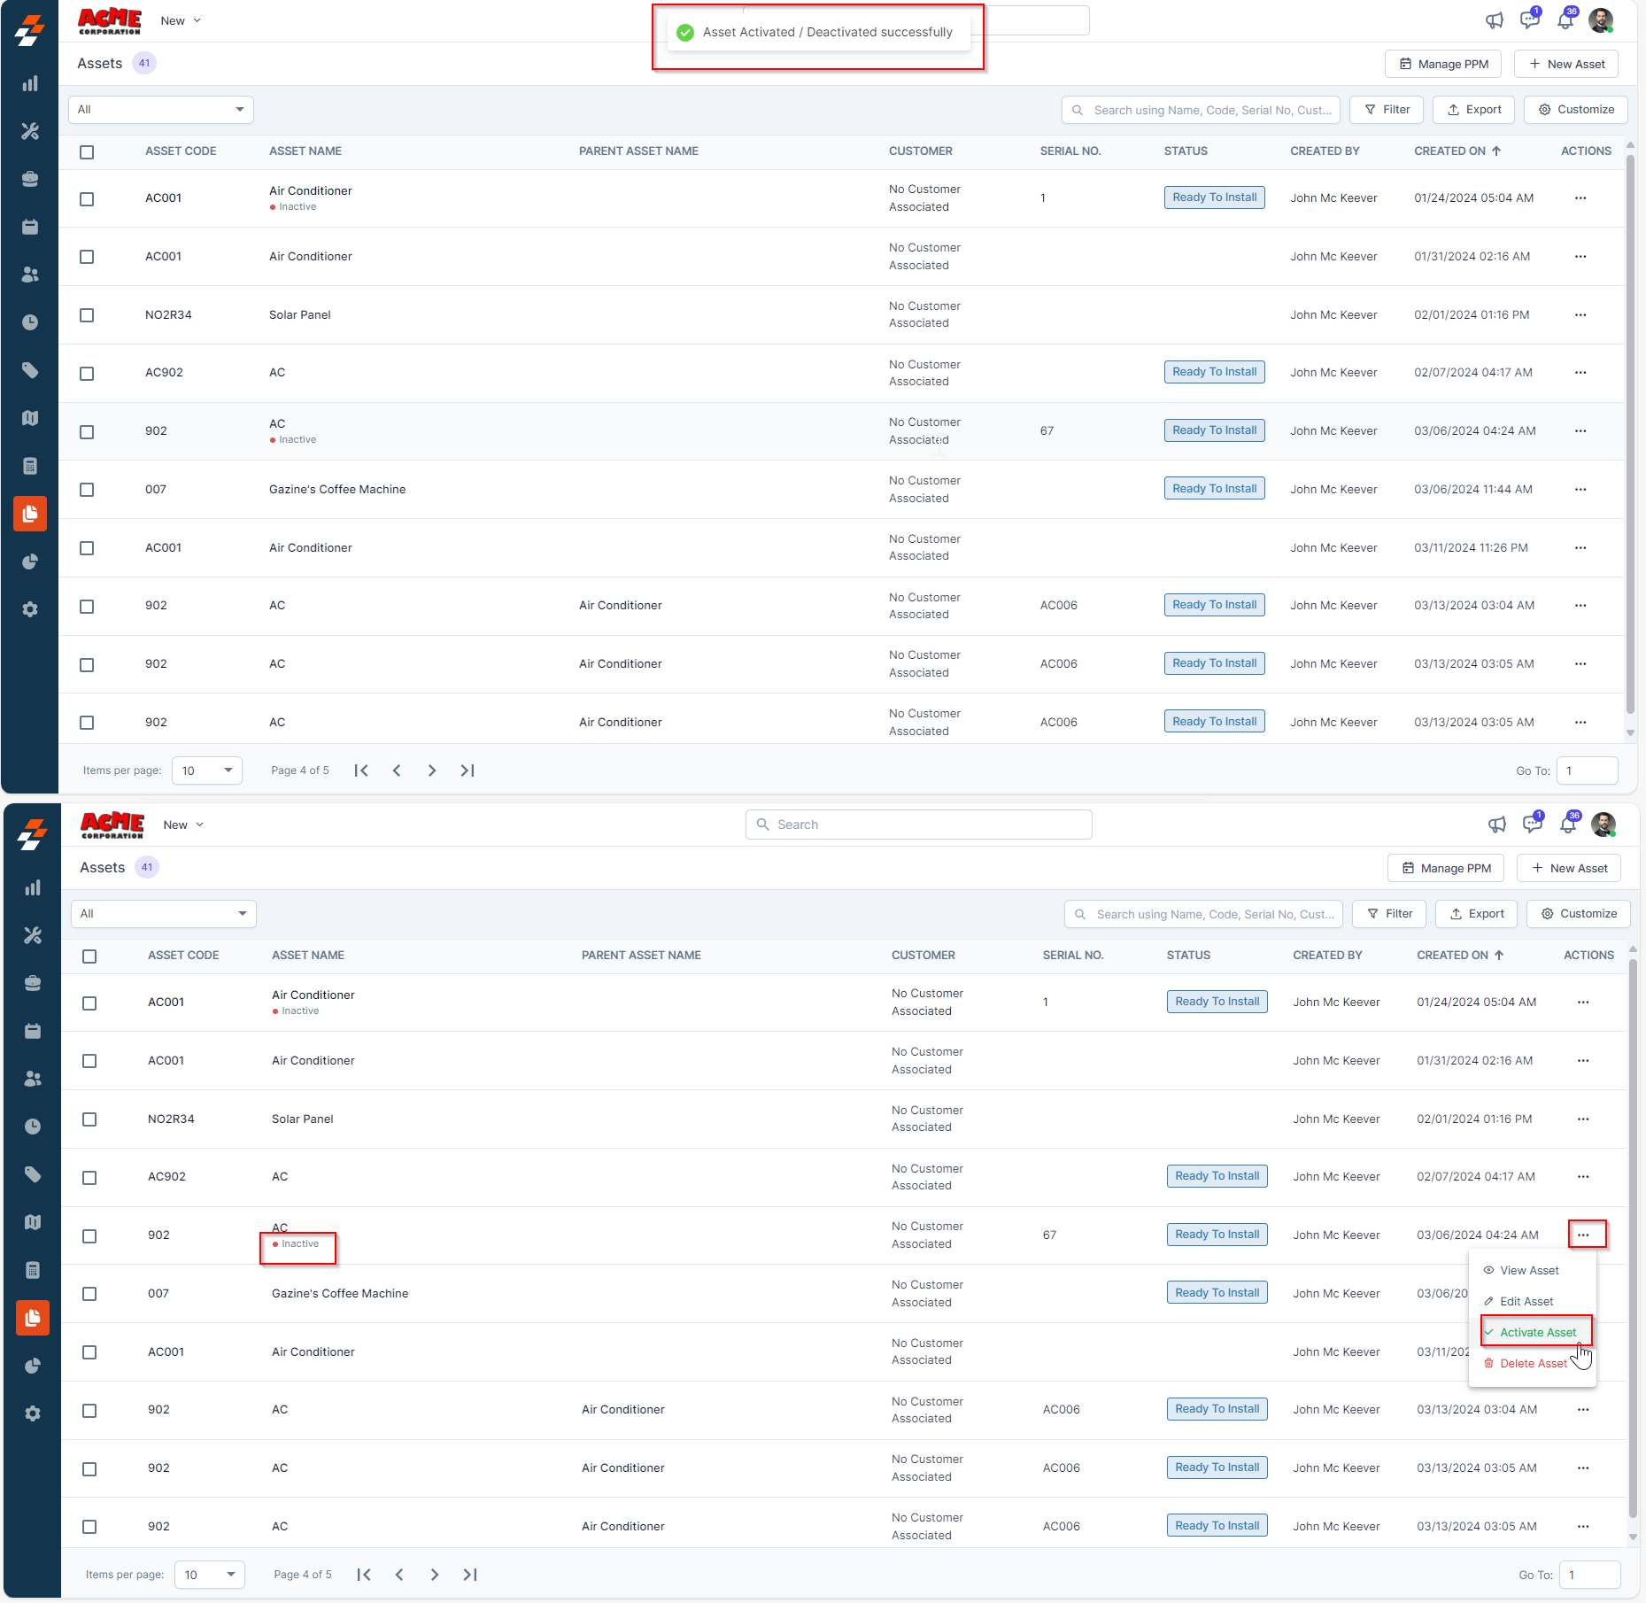Image resolution: width=1646 pixels, height=1603 pixels.
Task: Open wrench-and-screwdriver icon in upper window sidebar
Action: (30, 131)
